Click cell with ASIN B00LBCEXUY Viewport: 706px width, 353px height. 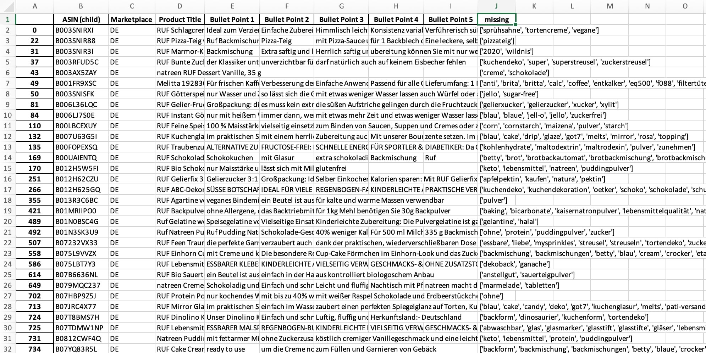point(81,126)
